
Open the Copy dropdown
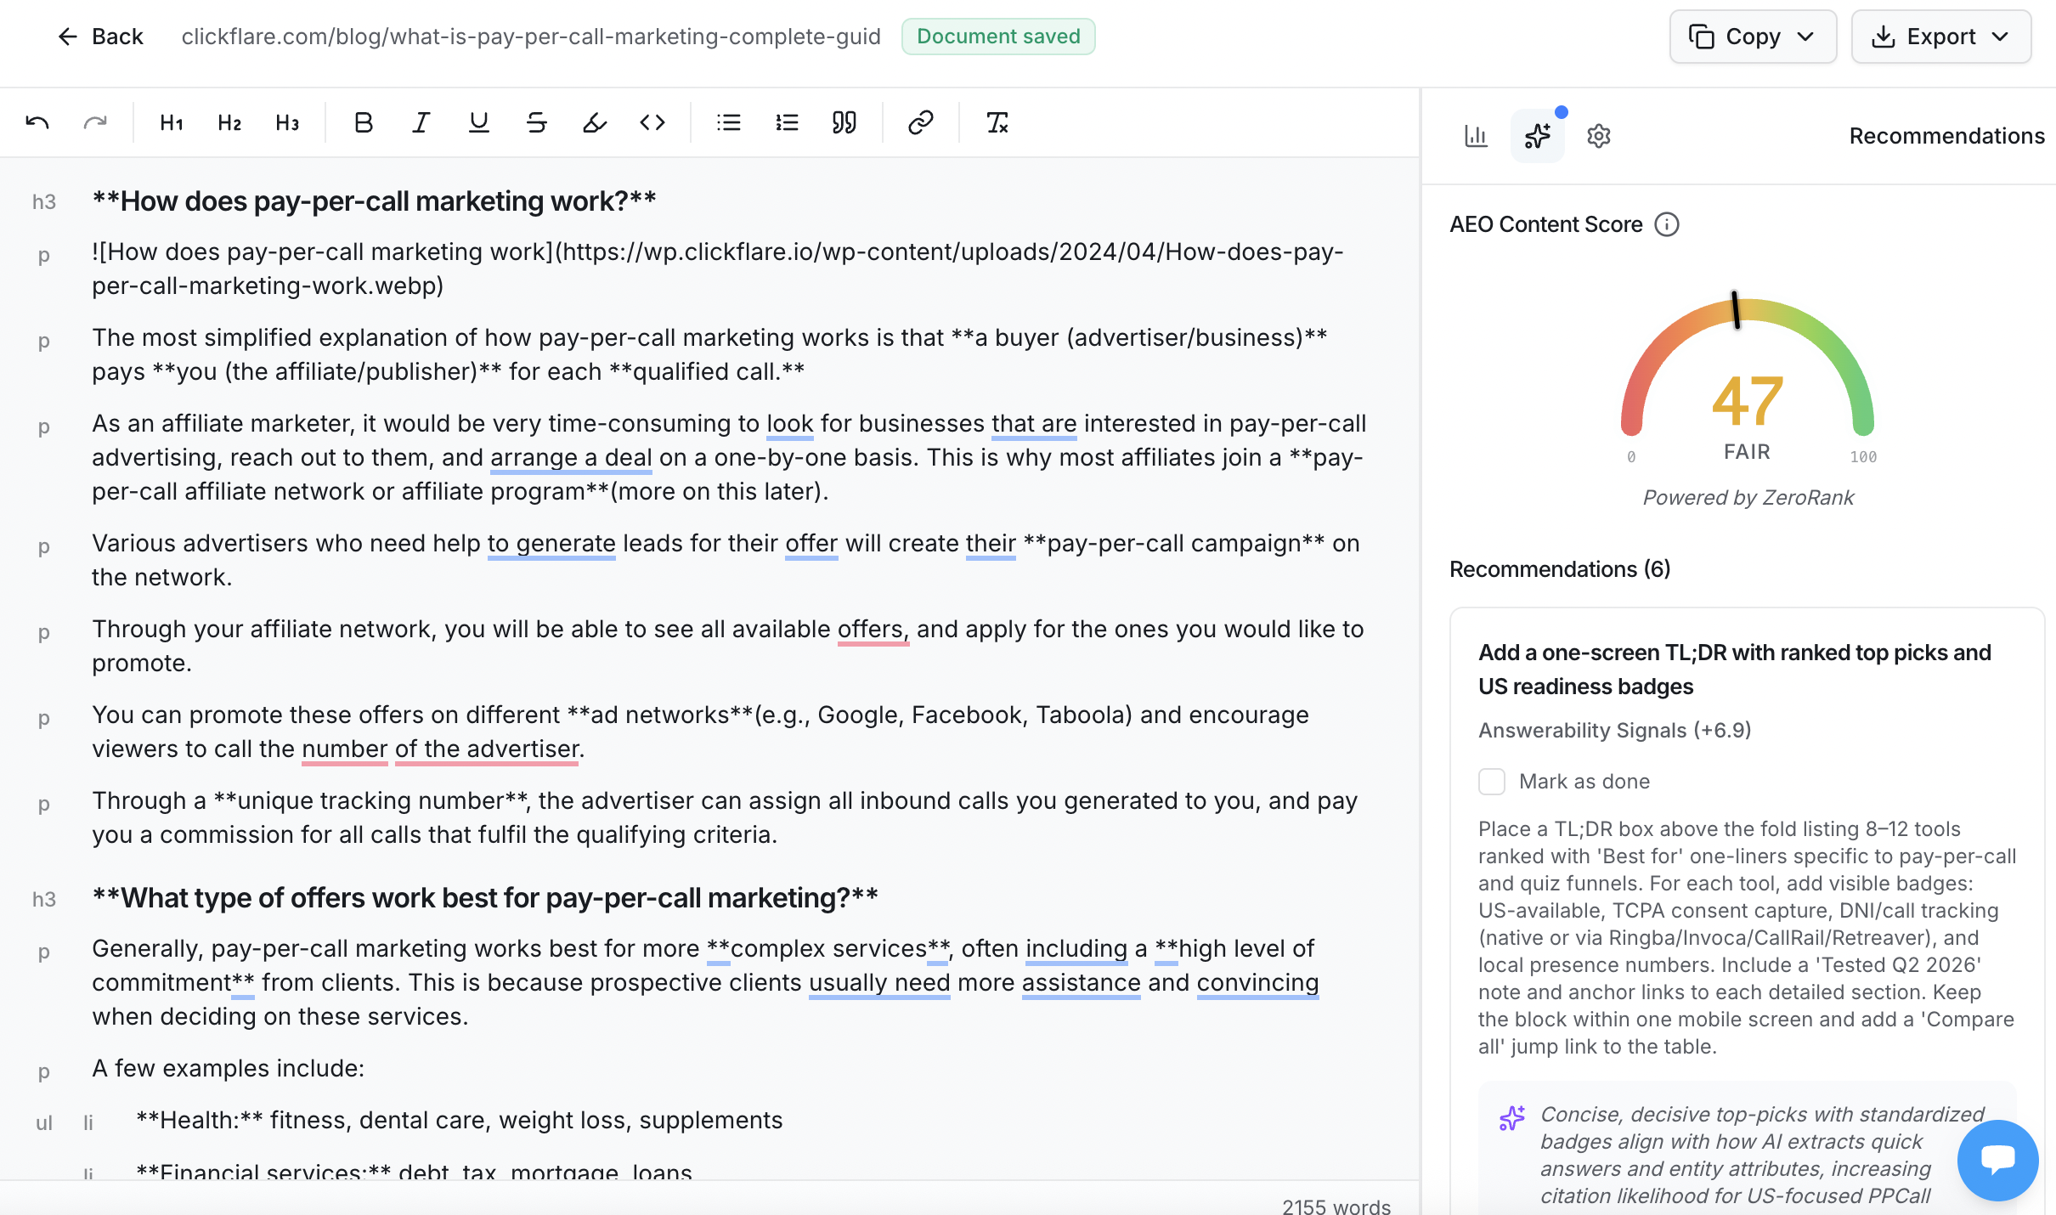pyautogui.click(x=1753, y=37)
